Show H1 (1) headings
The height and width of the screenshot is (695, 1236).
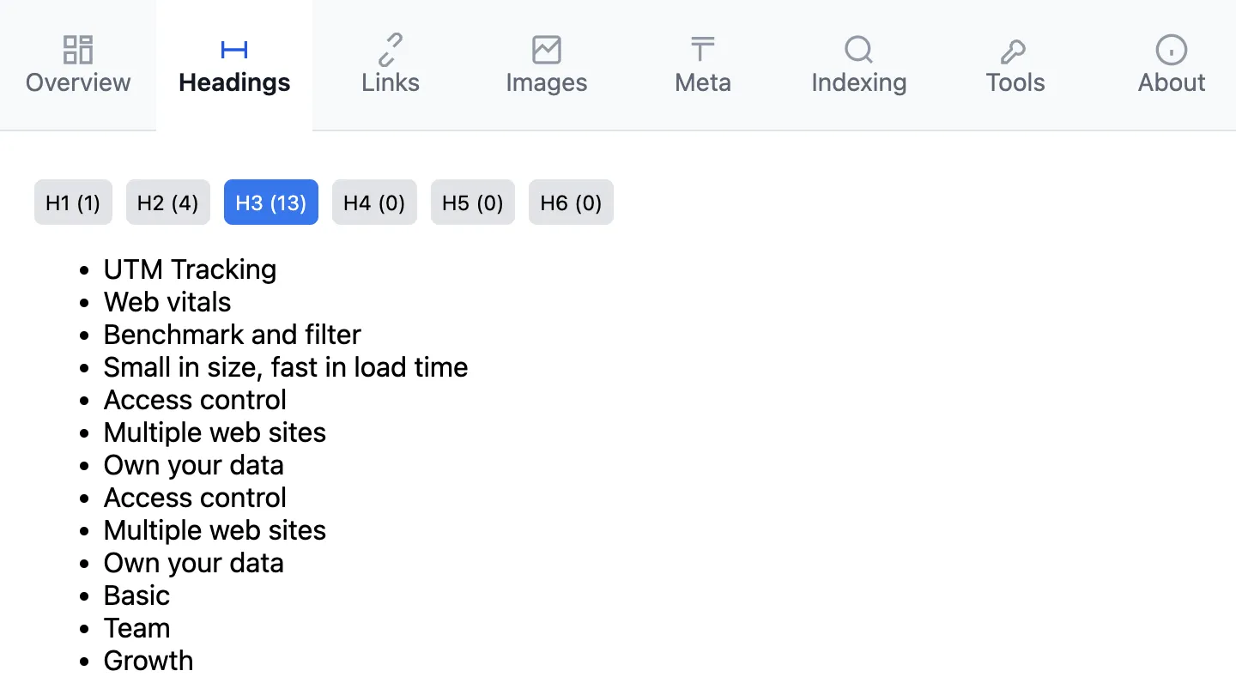[73, 202]
